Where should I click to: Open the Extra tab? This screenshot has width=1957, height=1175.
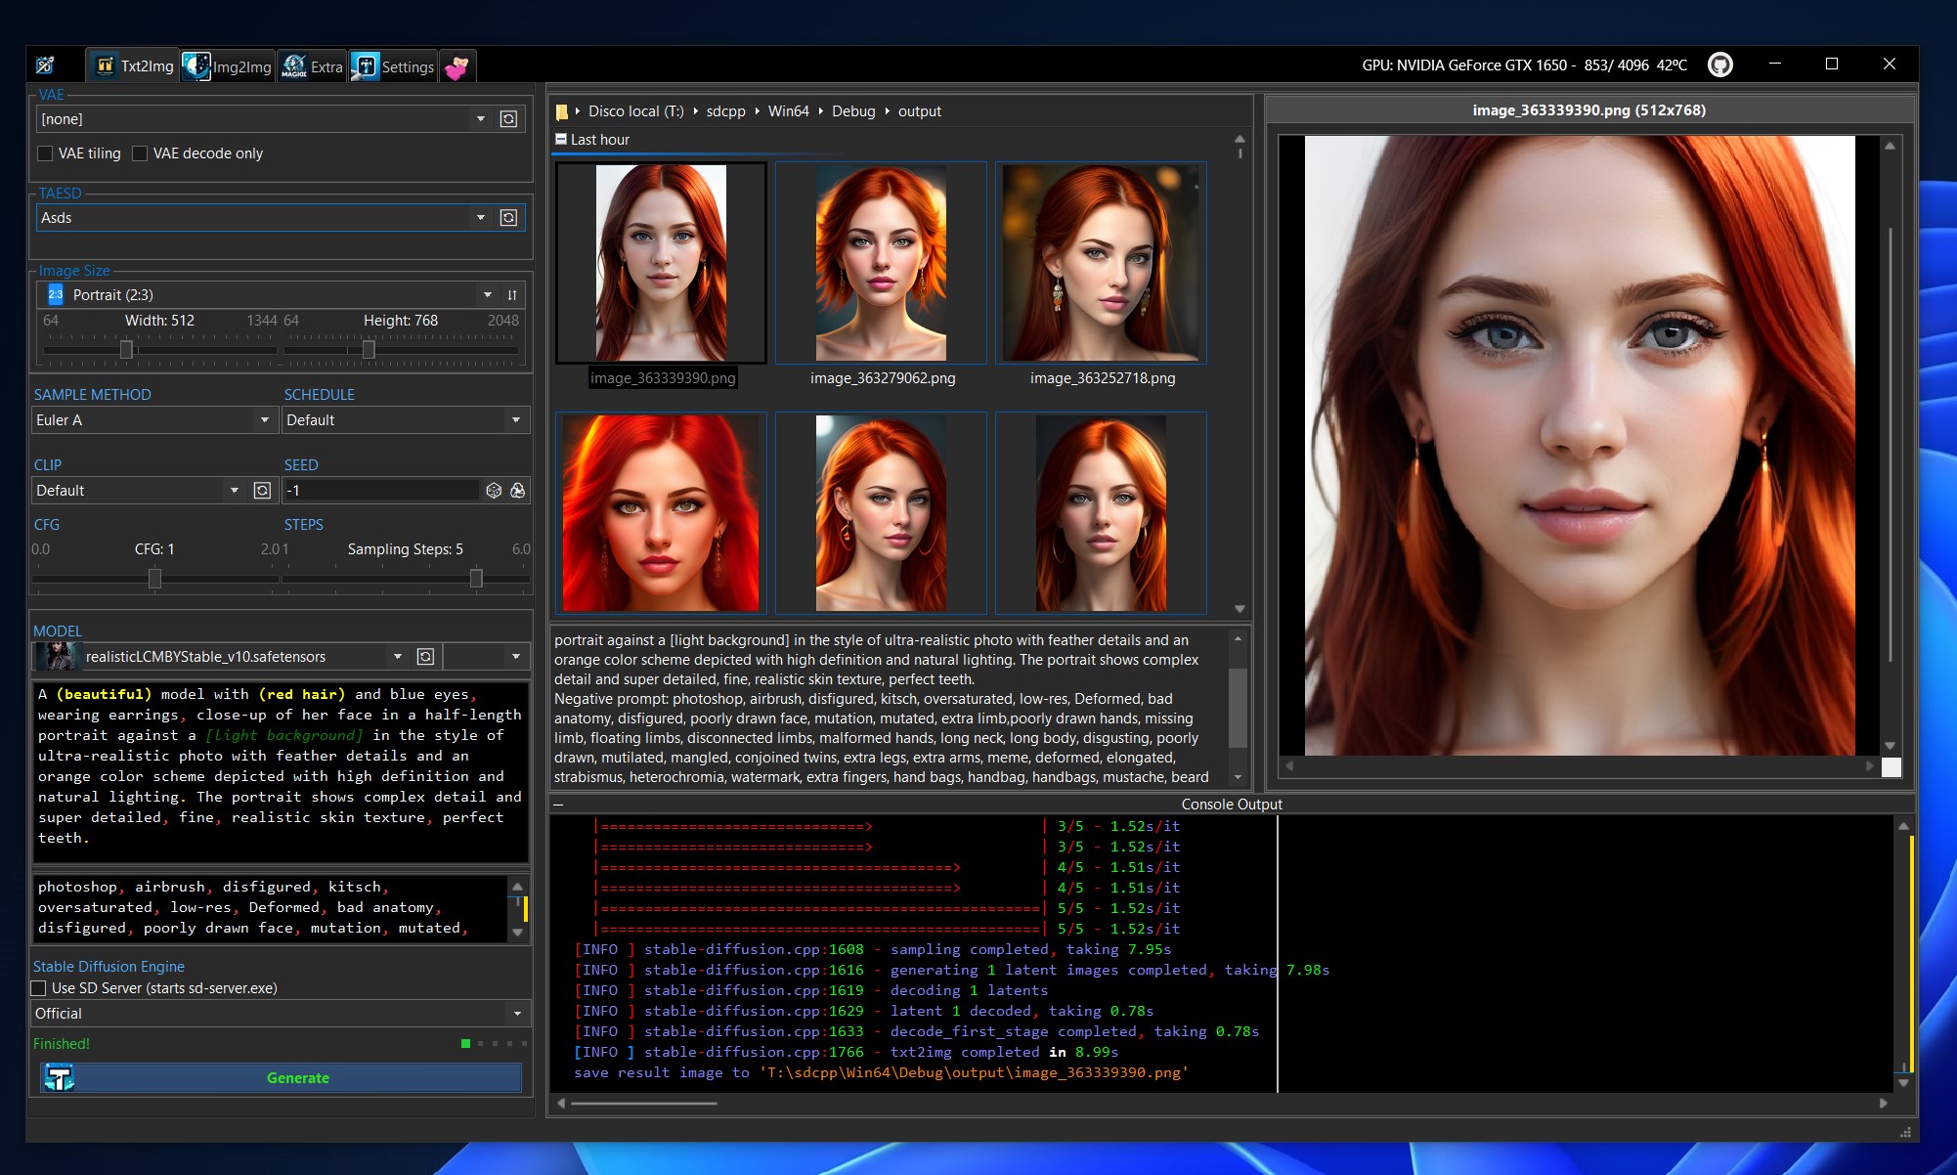pos(313,66)
